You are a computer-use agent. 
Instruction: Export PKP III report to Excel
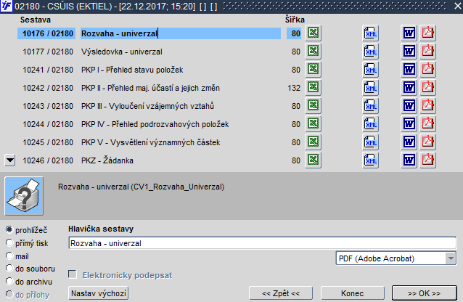pos(313,105)
